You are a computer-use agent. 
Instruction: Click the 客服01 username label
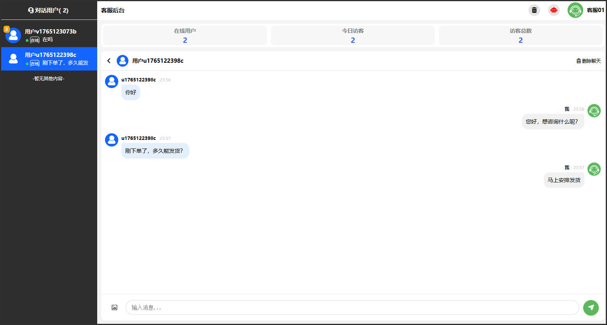pos(595,10)
